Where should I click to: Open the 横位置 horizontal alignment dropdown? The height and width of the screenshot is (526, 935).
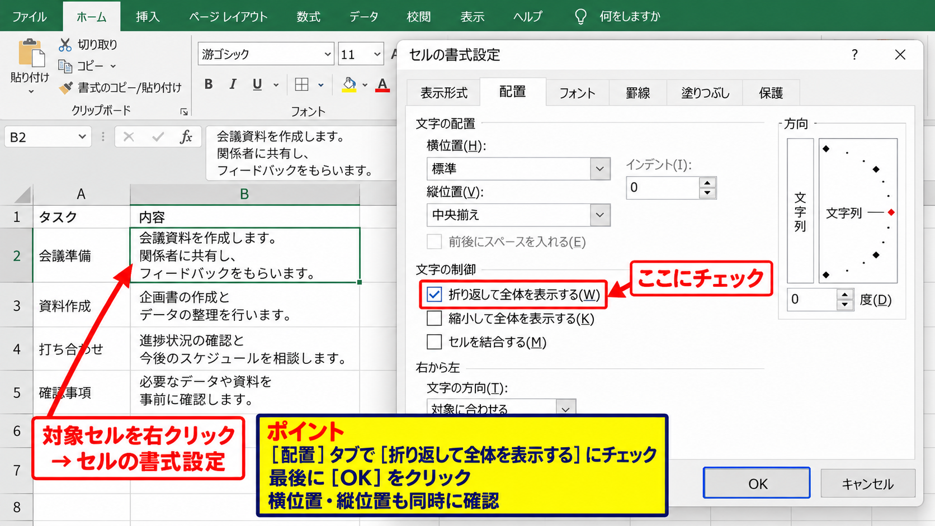click(599, 169)
